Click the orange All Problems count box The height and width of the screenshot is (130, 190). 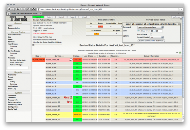[x=96, y=34]
